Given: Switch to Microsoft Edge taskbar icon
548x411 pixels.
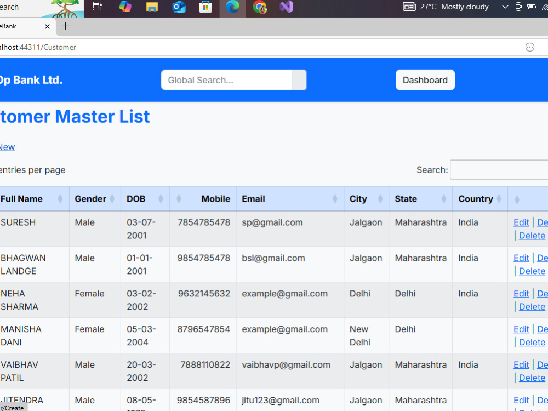Looking at the screenshot, I should click(x=232, y=7).
